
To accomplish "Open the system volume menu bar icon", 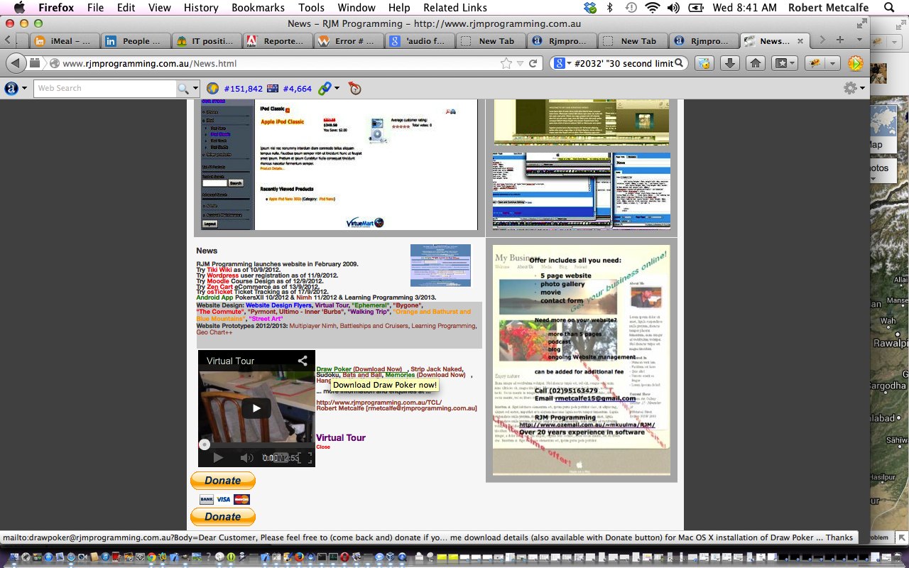I will click(x=673, y=8).
